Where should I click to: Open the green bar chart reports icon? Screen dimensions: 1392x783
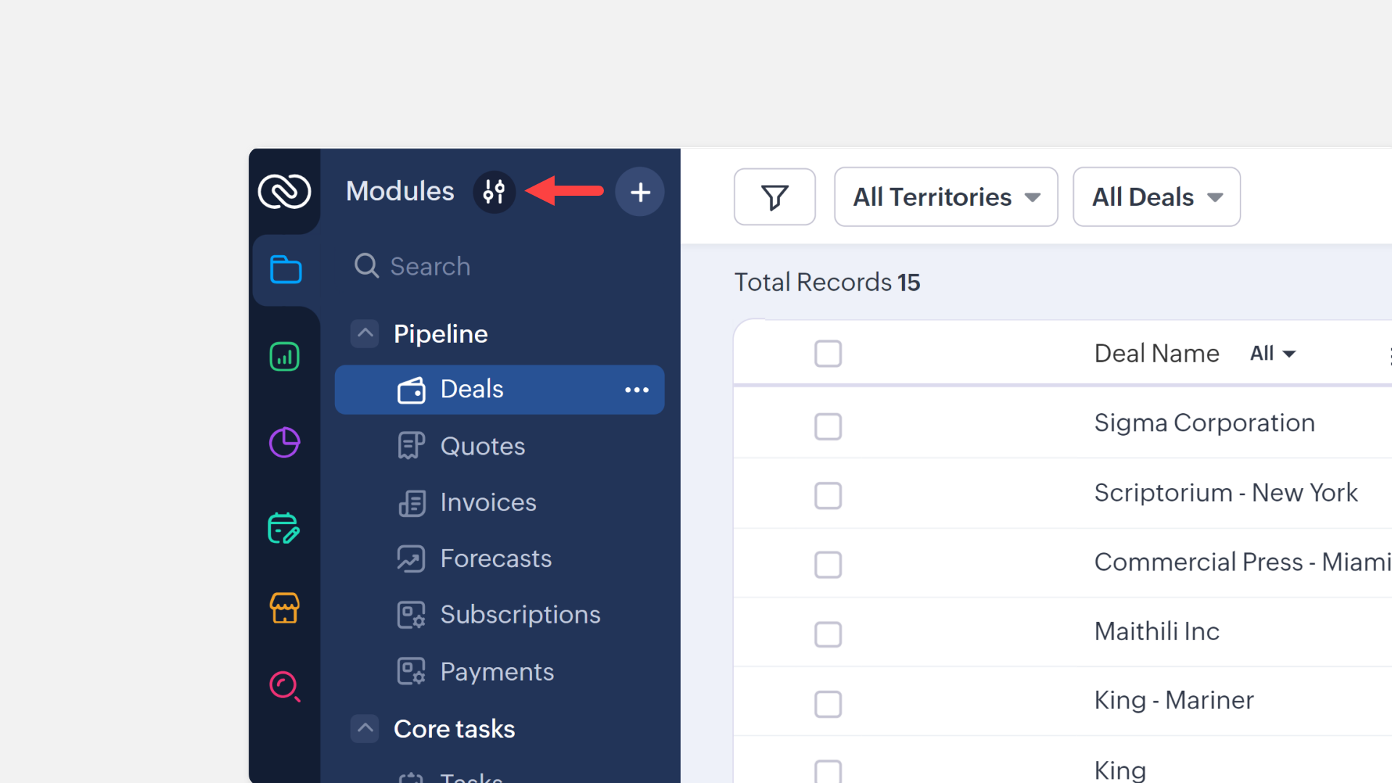(284, 357)
